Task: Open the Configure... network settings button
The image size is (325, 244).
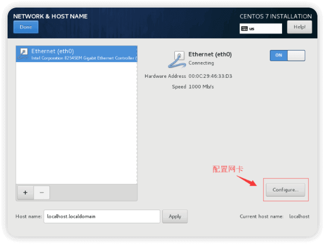Action: point(286,190)
